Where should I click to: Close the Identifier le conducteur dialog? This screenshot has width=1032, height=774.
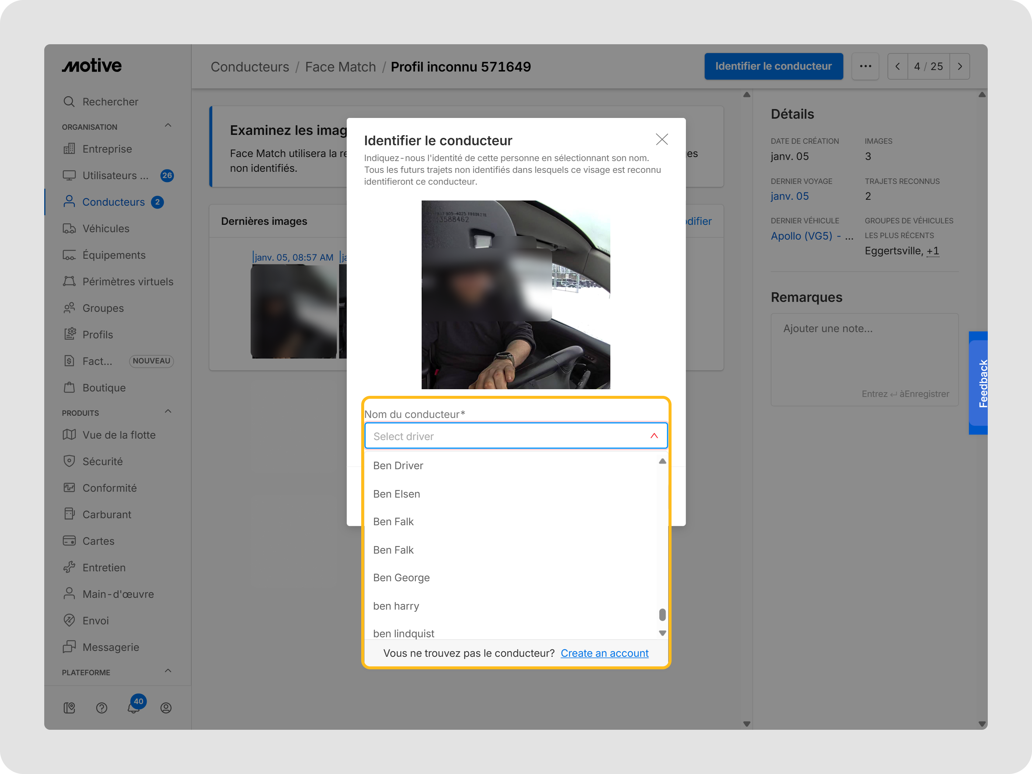click(662, 139)
